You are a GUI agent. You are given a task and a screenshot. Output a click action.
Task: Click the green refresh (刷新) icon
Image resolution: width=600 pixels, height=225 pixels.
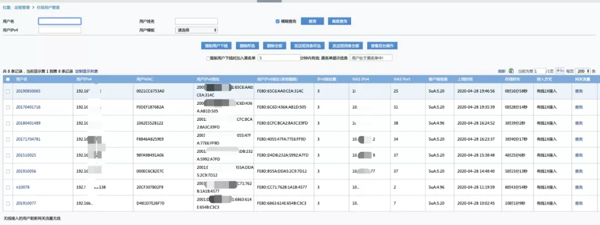coord(512,71)
